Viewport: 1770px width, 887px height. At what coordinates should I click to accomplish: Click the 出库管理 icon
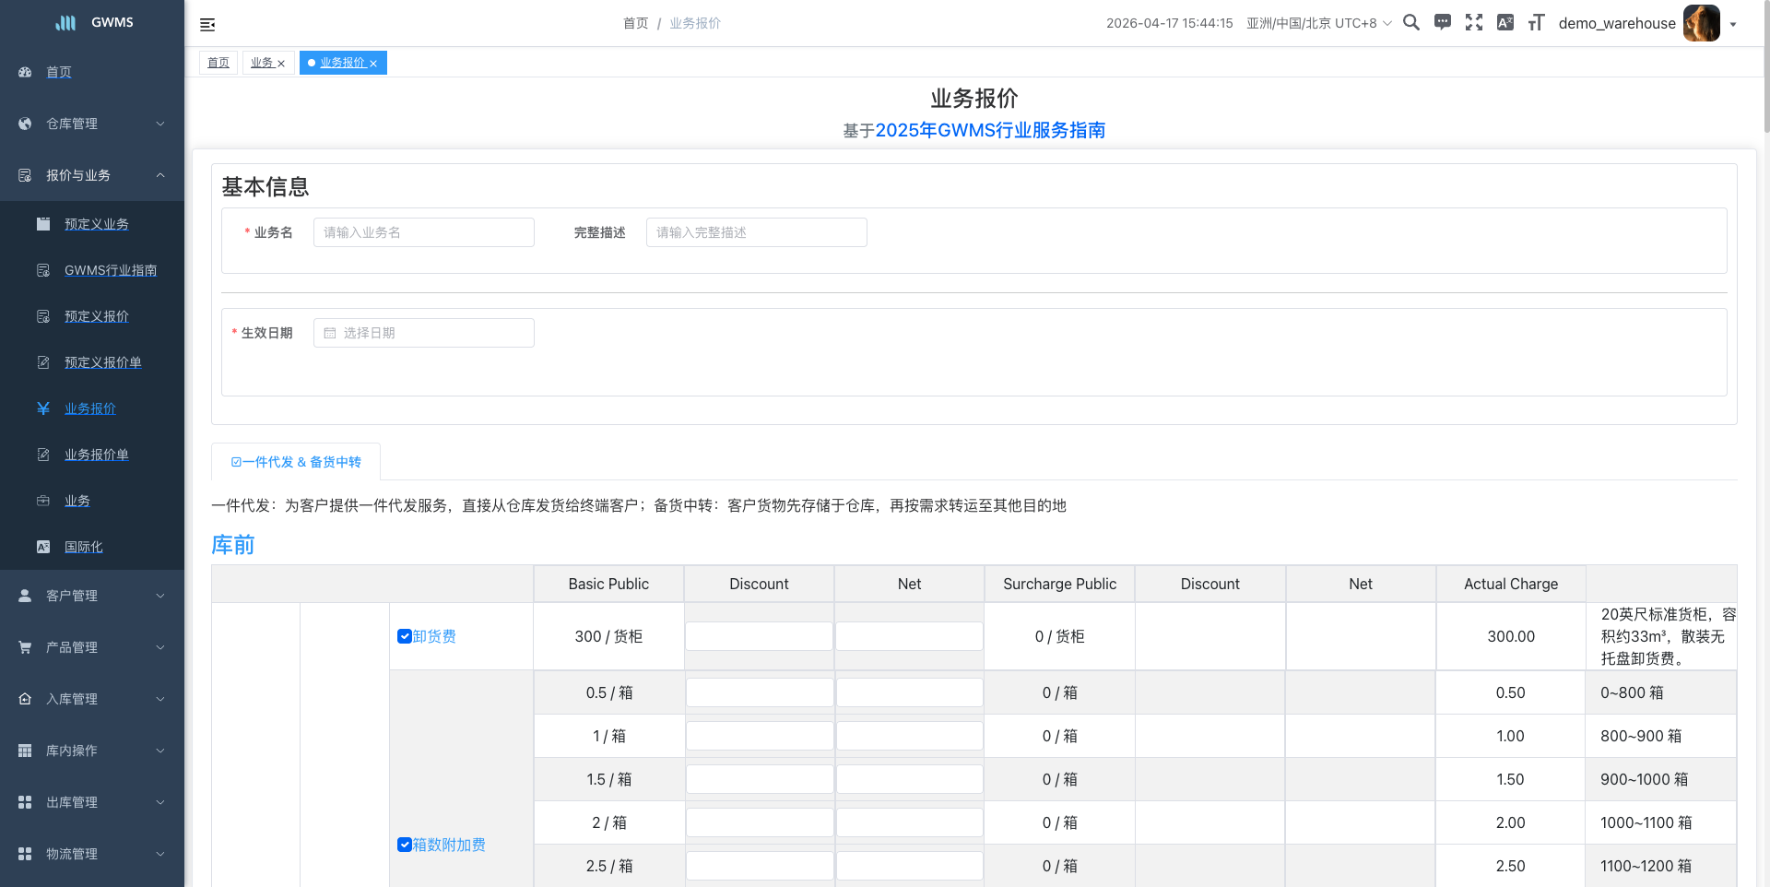[x=25, y=802]
